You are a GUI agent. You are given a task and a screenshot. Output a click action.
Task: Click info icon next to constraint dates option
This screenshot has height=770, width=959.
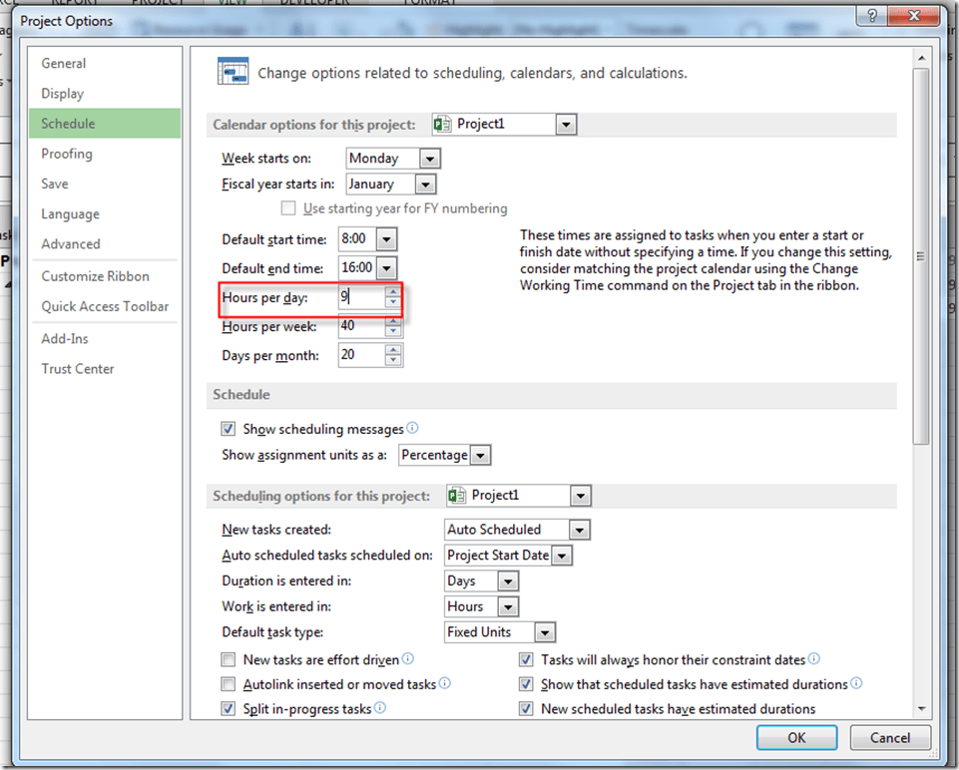point(814,659)
